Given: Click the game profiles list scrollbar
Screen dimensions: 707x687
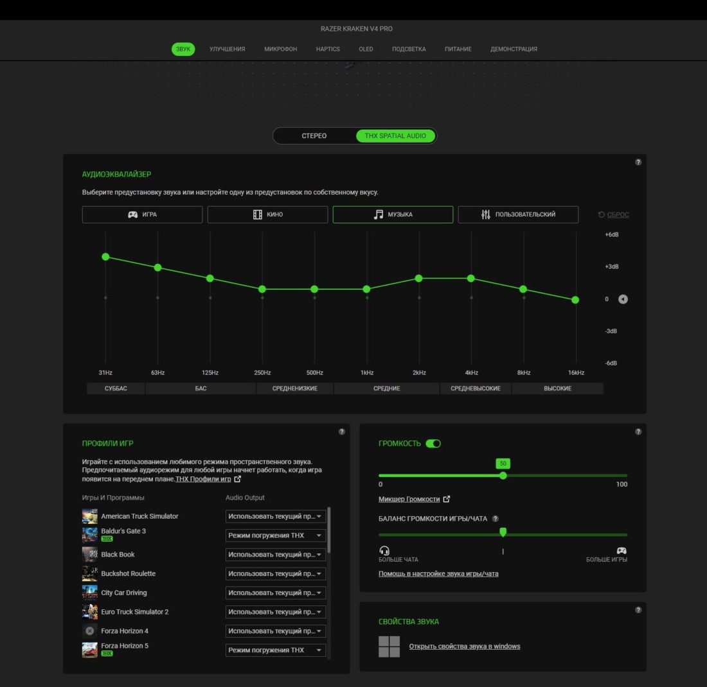Looking at the screenshot, I should click(x=329, y=530).
